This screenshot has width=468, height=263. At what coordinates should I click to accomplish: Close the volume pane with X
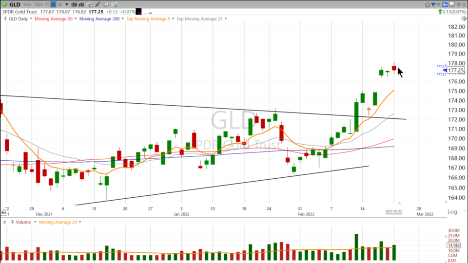coord(4,222)
